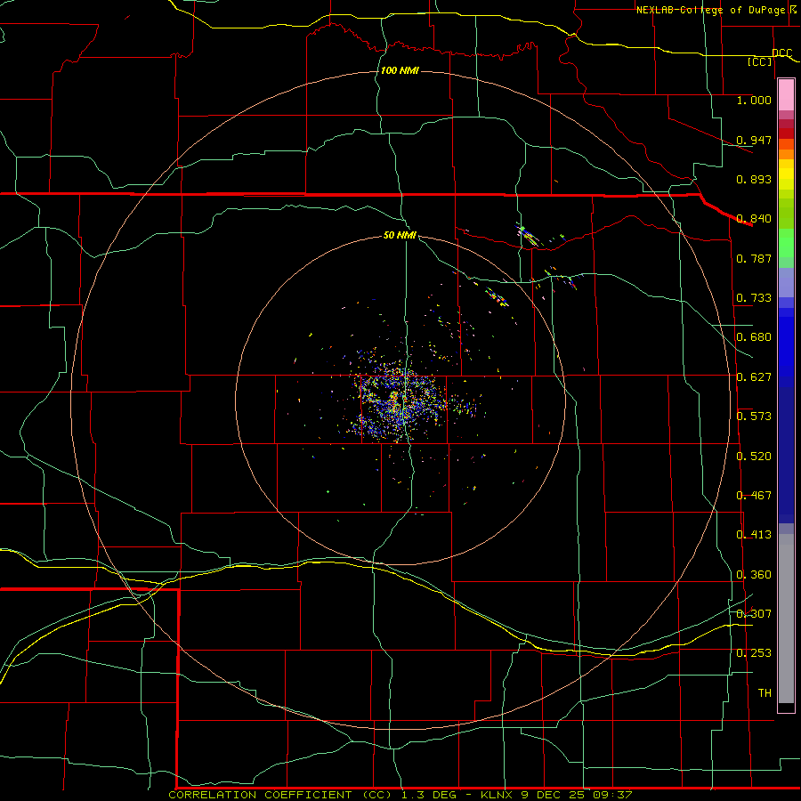Select the 0.840 scale value
The width and height of the screenshot is (801, 801).
[754, 219]
